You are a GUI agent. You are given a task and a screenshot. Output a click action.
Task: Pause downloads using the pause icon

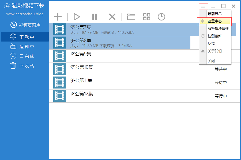click(95, 17)
